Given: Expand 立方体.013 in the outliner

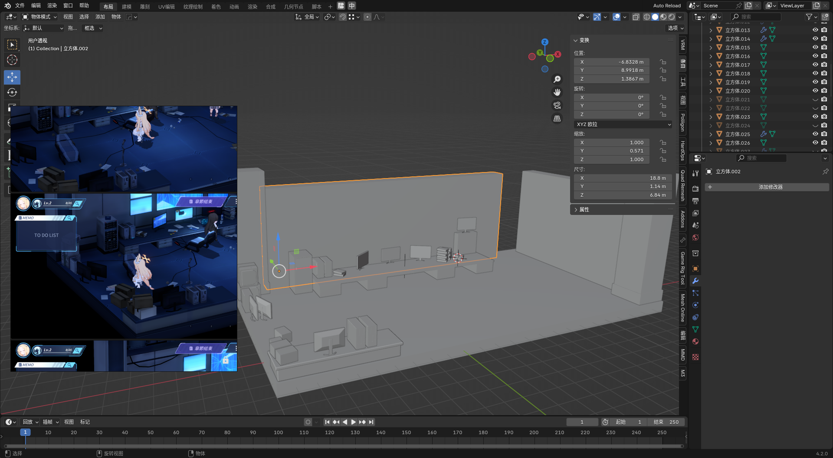Looking at the screenshot, I should (711, 30).
